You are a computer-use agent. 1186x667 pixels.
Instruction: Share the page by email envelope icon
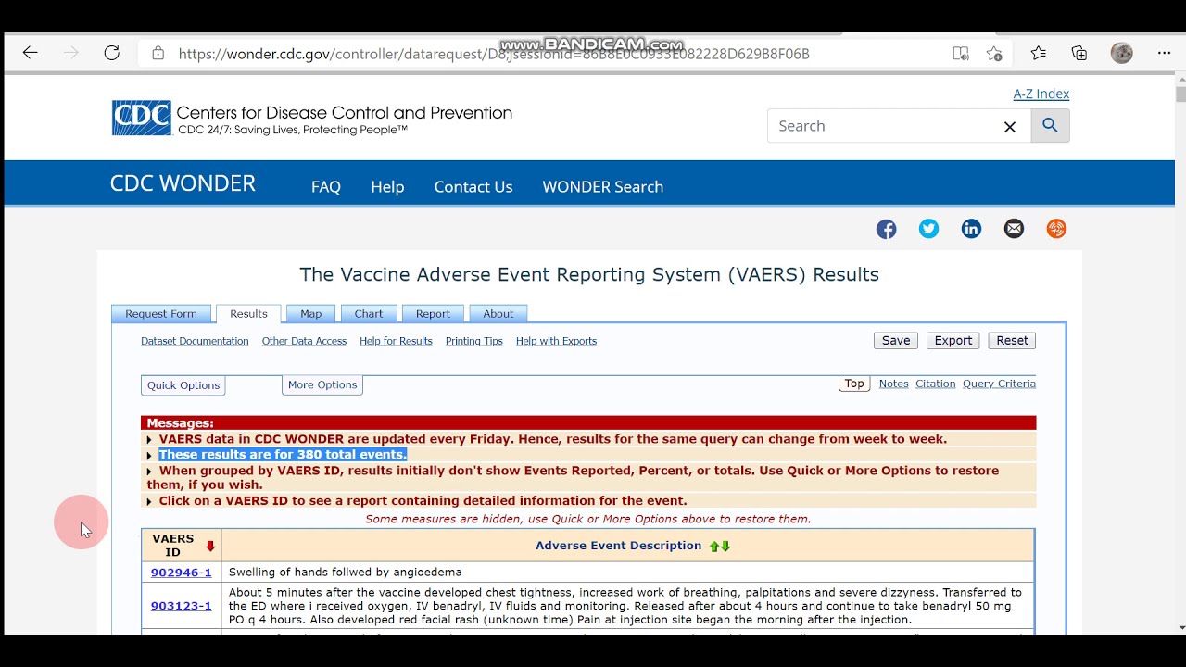coord(1014,229)
